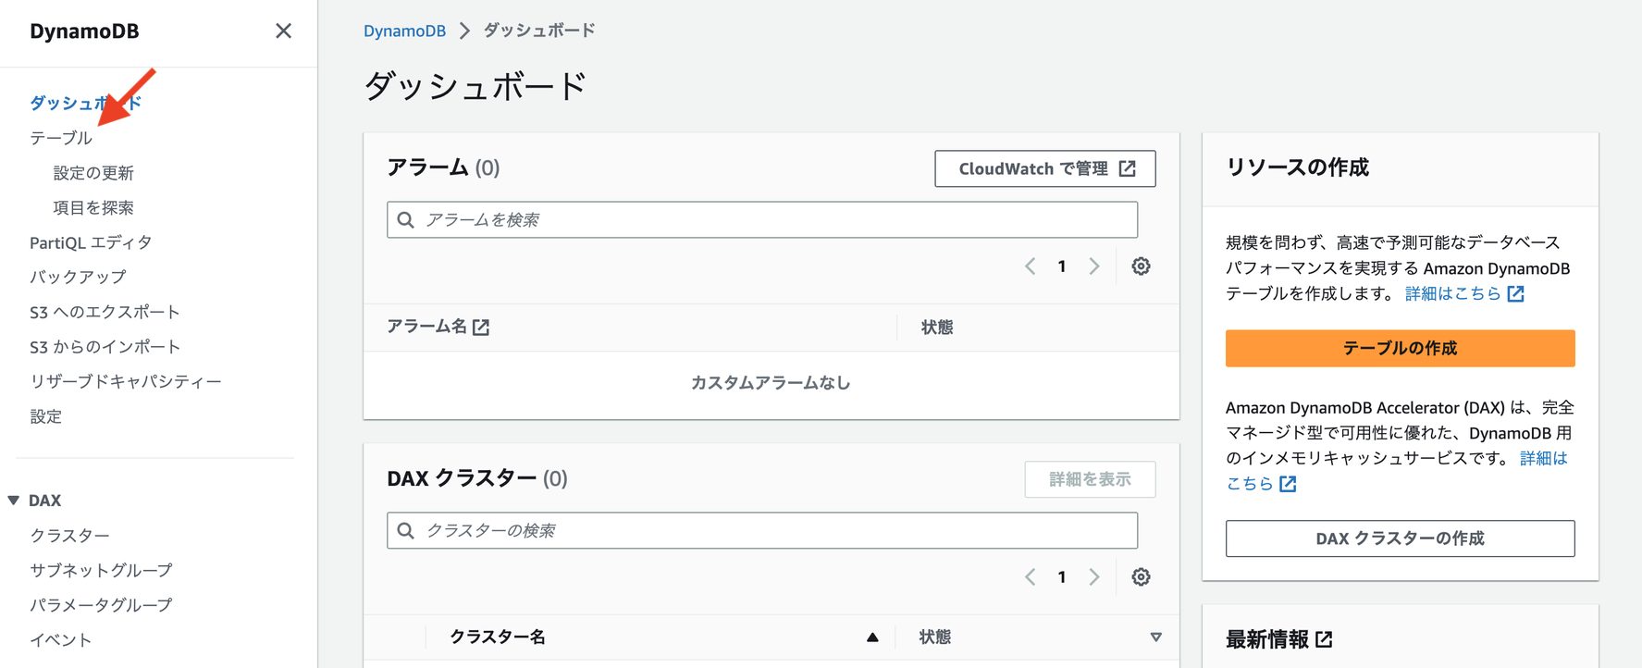Open the DynamoDB breadcrumb link
Screen dimensions: 1642x668
pyautogui.click(x=404, y=30)
